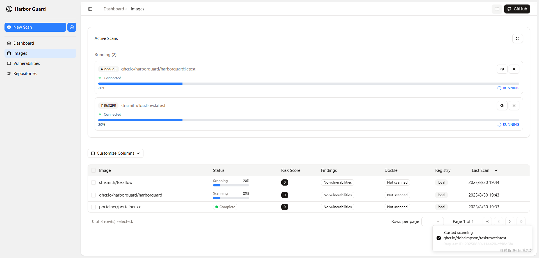The width and height of the screenshot is (539, 258).
Task: Click the table scanning bar for stnsmith/fossflow
Action: coord(231,185)
